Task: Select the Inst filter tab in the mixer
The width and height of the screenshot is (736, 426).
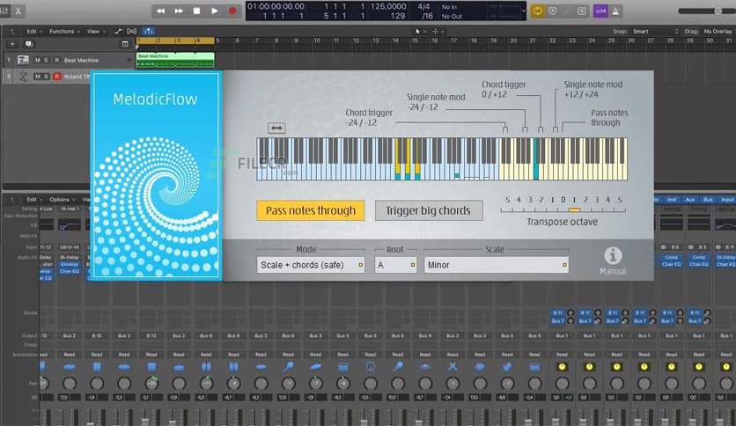Action: [672, 200]
